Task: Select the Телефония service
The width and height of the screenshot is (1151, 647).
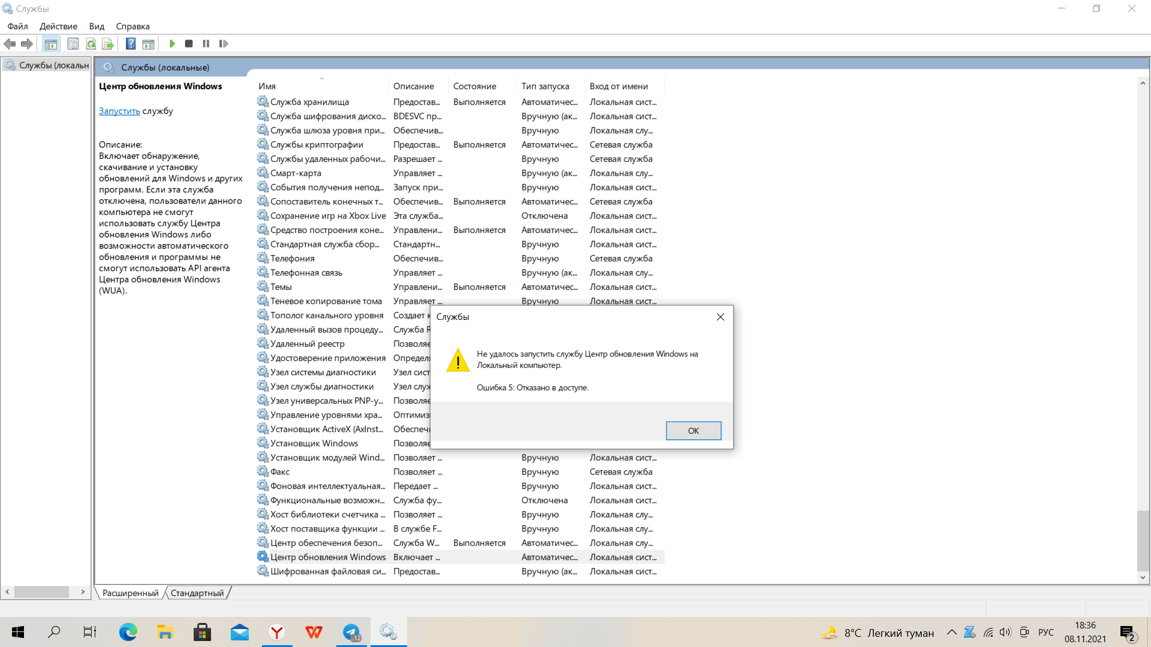Action: [460, 259]
